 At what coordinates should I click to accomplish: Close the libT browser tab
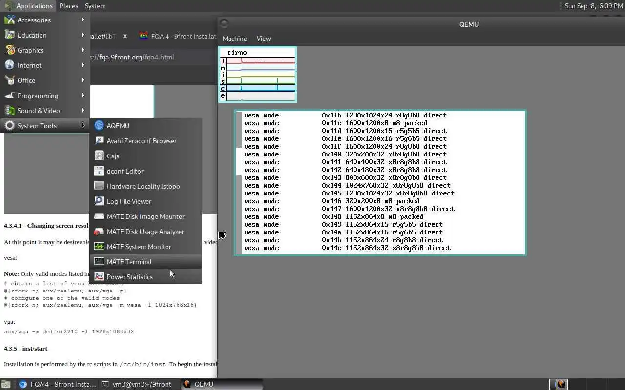[125, 36]
